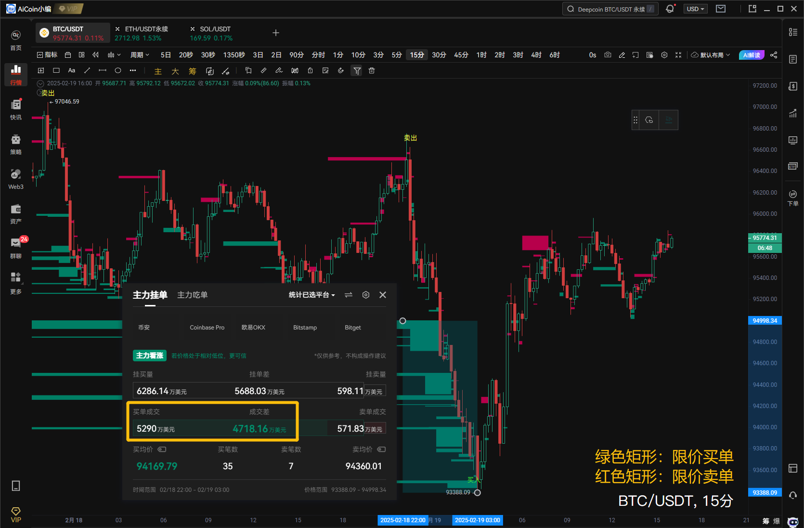This screenshot has width=804, height=528.
Task: Close the ETH/USDT永续 tab
Action: pyautogui.click(x=117, y=29)
